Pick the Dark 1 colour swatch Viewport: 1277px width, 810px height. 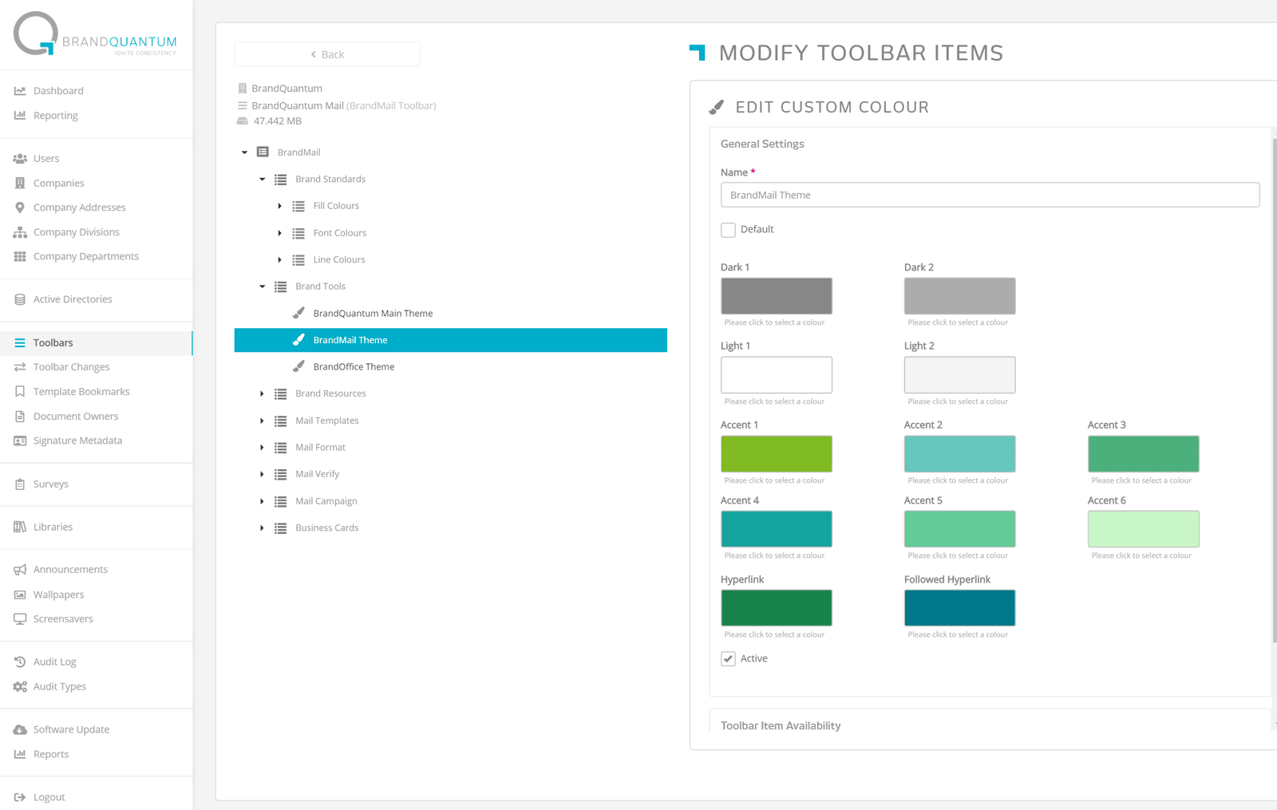click(777, 296)
